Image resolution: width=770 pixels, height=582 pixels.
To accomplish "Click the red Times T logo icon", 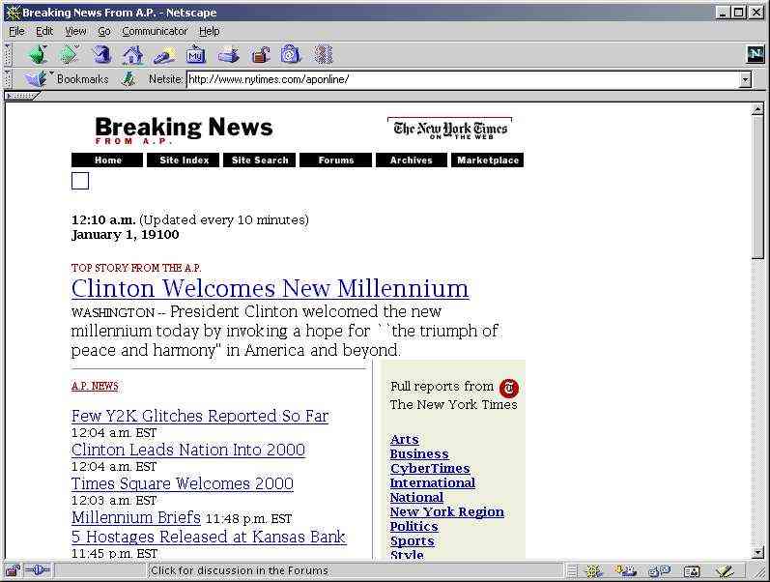I will [509, 388].
